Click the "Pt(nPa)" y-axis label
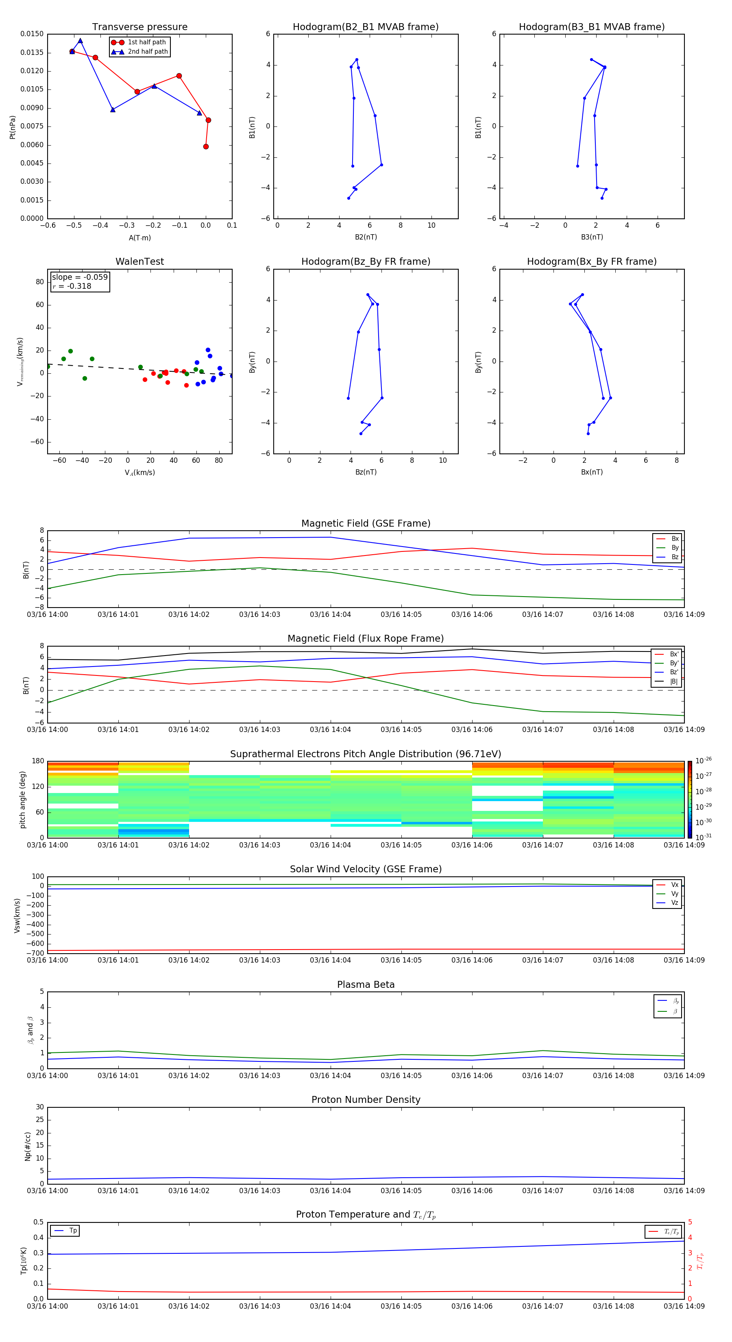The image size is (732, 1342). (x=13, y=126)
